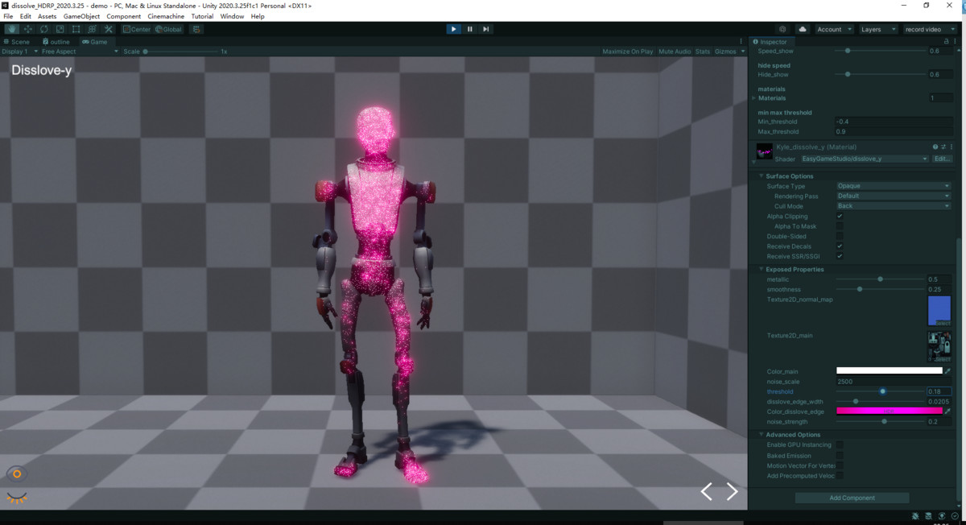Enable GPU Instancing under Advanced Options
This screenshot has height=525, width=966.
click(840, 444)
